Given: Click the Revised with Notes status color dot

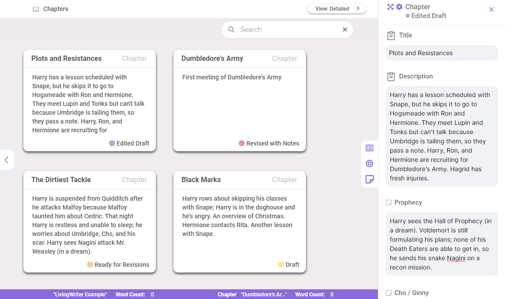Looking at the screenshot, I should coord(243,143).
